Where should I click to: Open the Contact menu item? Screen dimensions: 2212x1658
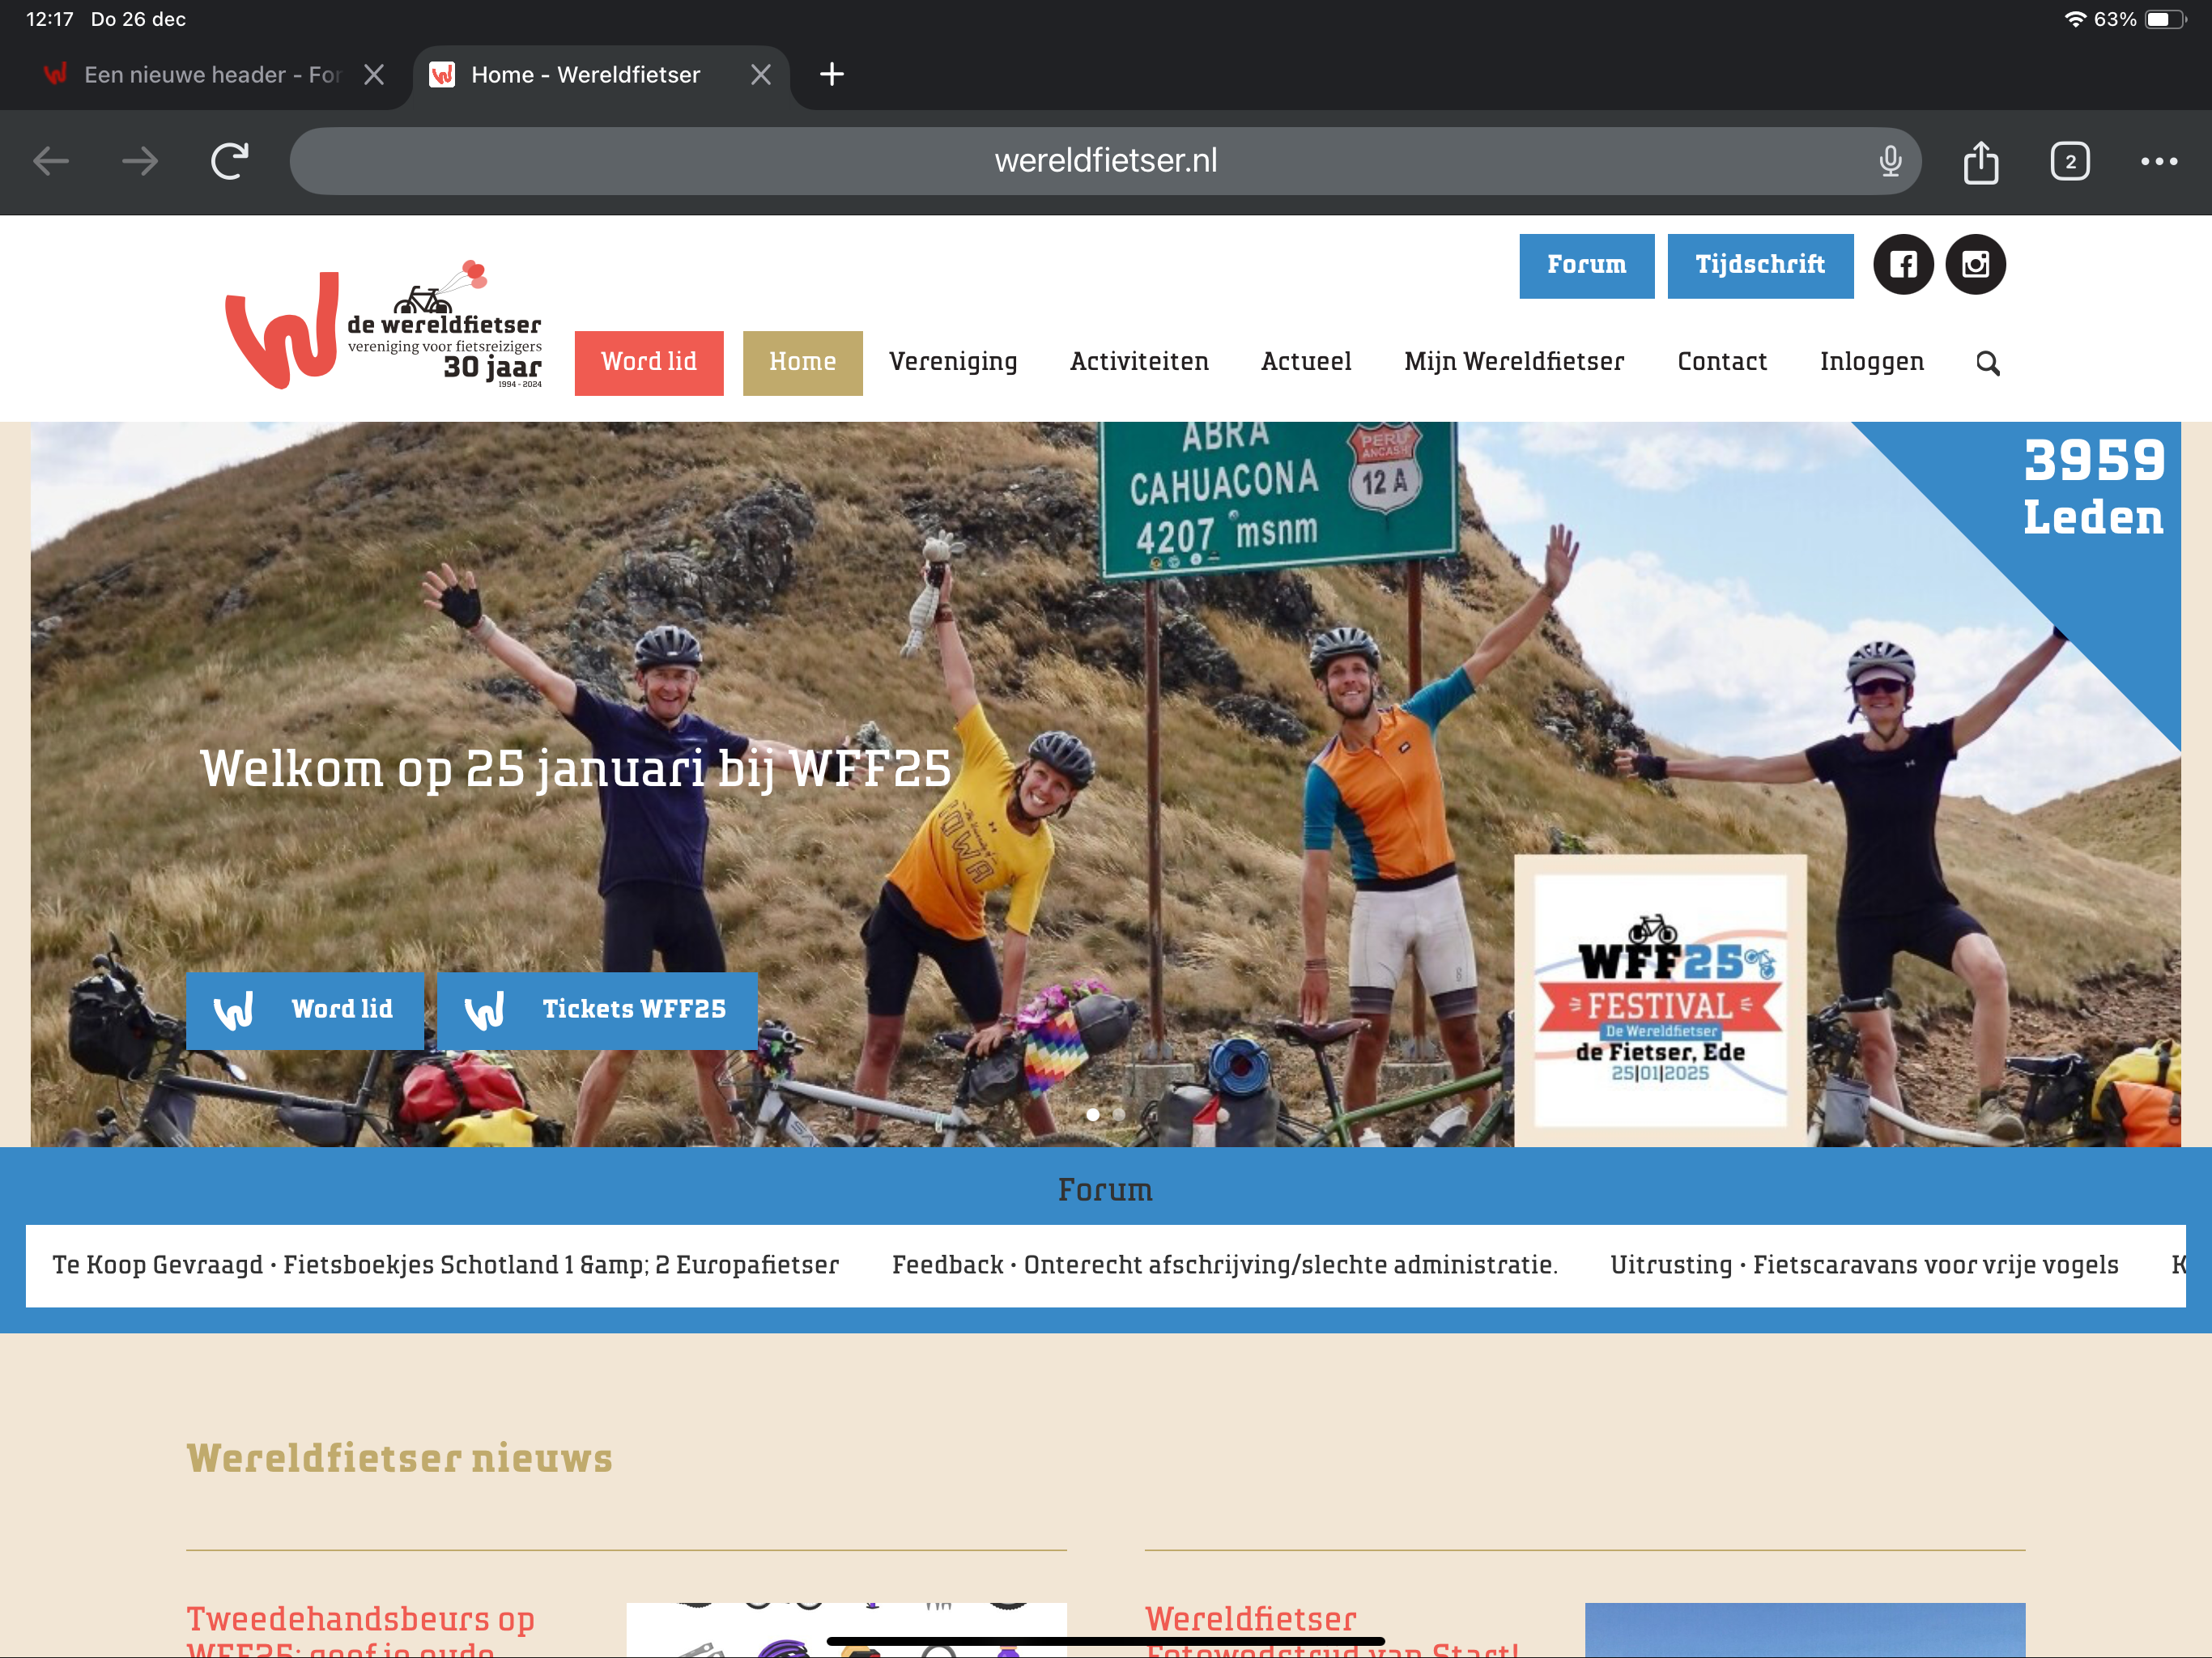(x=1721, y=362)
